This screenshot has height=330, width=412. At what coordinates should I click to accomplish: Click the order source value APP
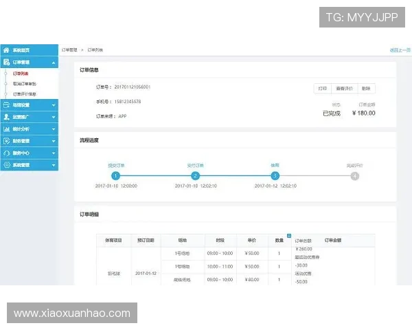coord(122,116)
